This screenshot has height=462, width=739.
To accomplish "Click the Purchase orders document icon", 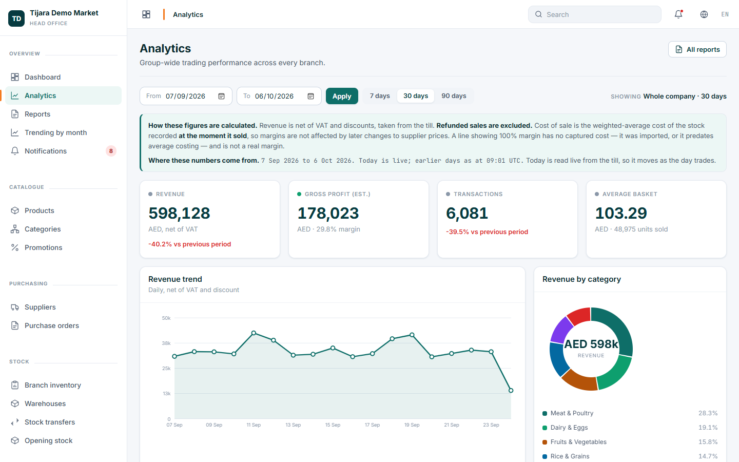I will 15,325.
